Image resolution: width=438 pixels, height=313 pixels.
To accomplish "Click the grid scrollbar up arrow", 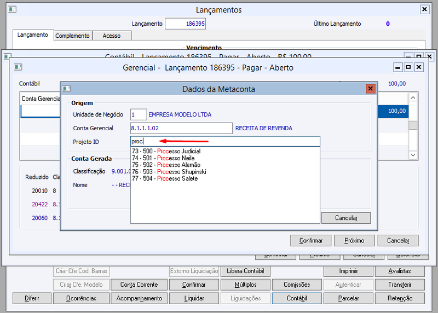I will (413, 97).
